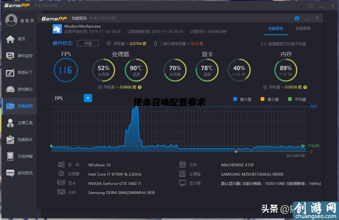This screenshot has height=220, width=339.
Task: Open the 首页 home icon in sidebar
Action: [x=10, y=39]
